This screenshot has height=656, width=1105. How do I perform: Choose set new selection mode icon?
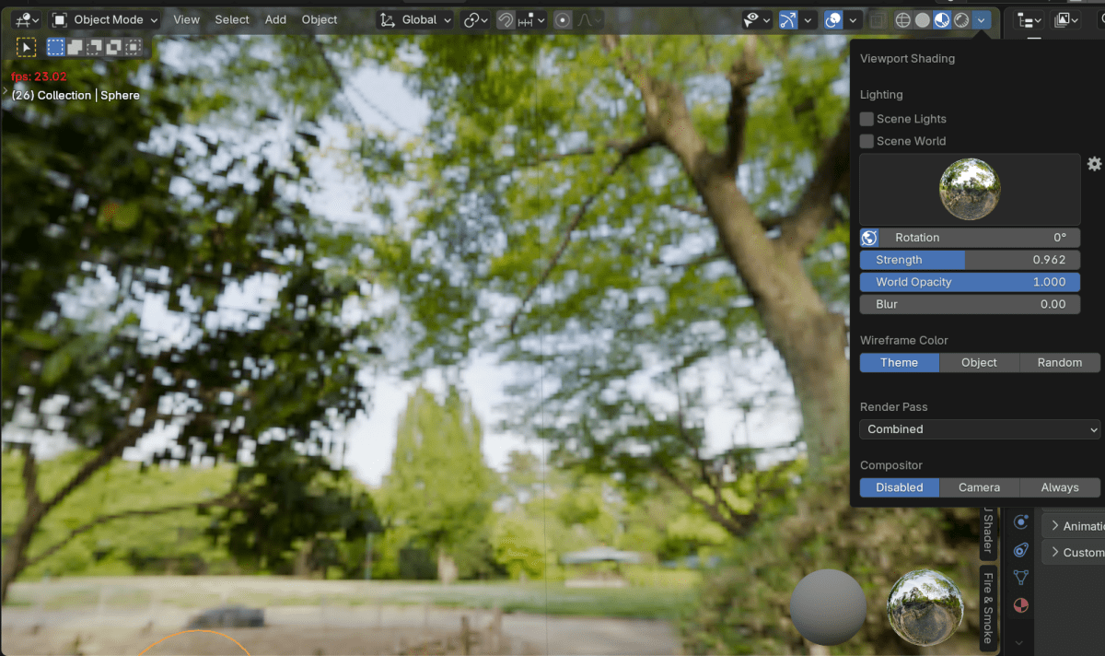click(56, 46)
